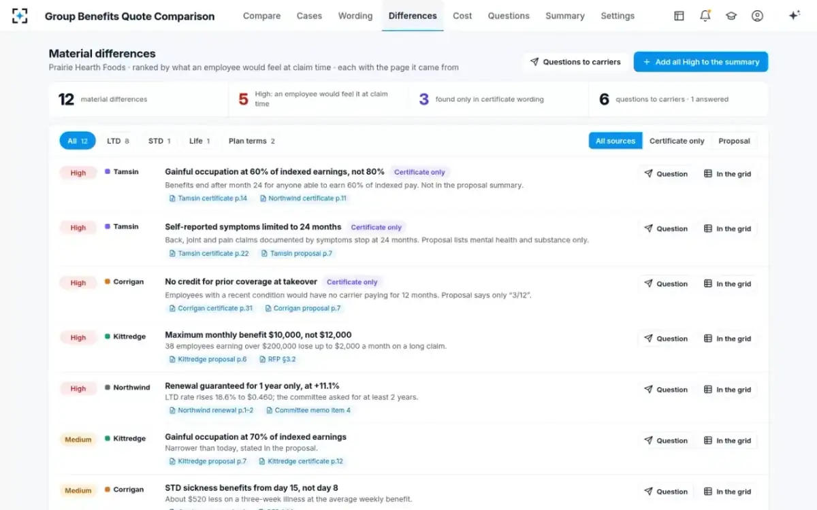This screenshot has height=510, width=817.
Task: Filter differences by STD
Action: (x=159, y=141)
